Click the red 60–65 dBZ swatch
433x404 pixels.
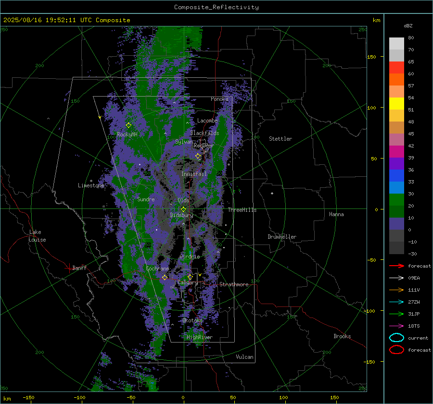396,68
